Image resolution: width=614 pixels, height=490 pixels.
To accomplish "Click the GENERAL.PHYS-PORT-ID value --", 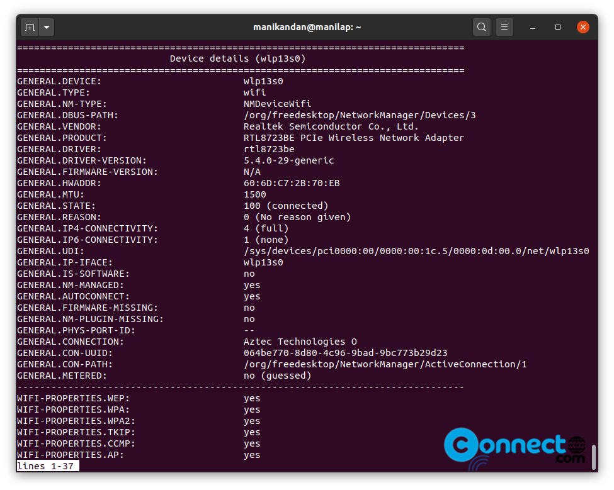I will click(249, 330).
